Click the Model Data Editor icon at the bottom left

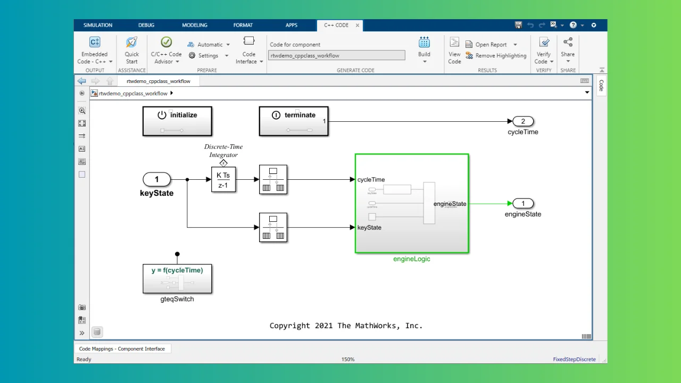pyautogui.click(x=82, y=320)
